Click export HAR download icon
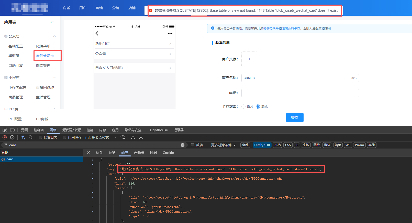This screenshot has height=223, width=412. [141, 137]
